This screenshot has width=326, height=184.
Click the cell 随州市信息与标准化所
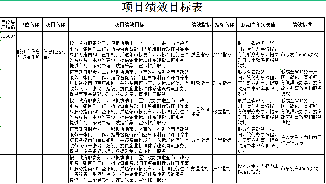(29, 54)
